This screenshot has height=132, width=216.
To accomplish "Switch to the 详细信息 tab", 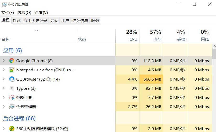I will (80, 20).
